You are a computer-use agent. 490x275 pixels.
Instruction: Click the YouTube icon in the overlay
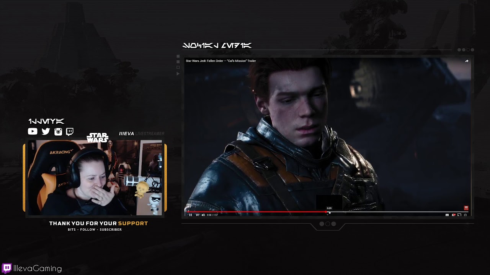[33, 131]
